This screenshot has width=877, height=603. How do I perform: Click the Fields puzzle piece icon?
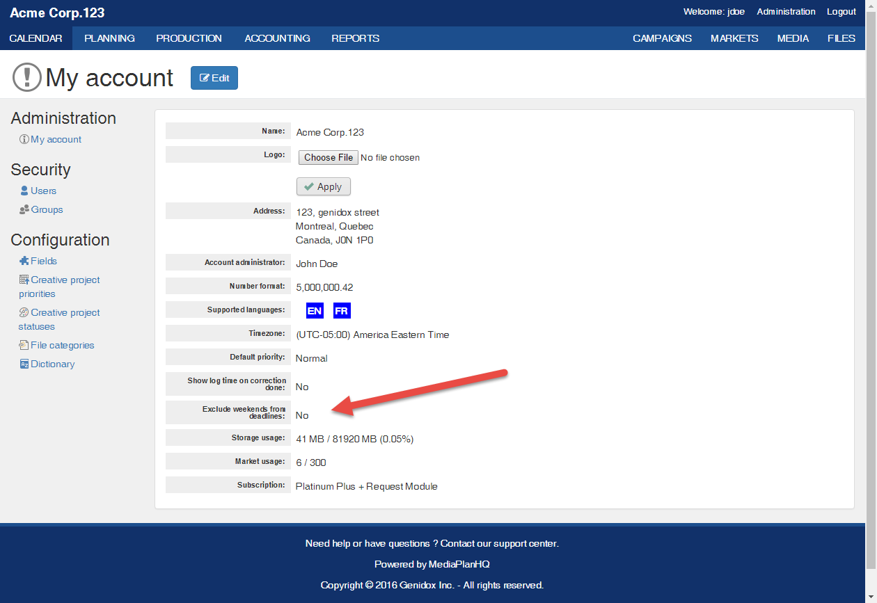pyautogui.click(x=24, y=261)
